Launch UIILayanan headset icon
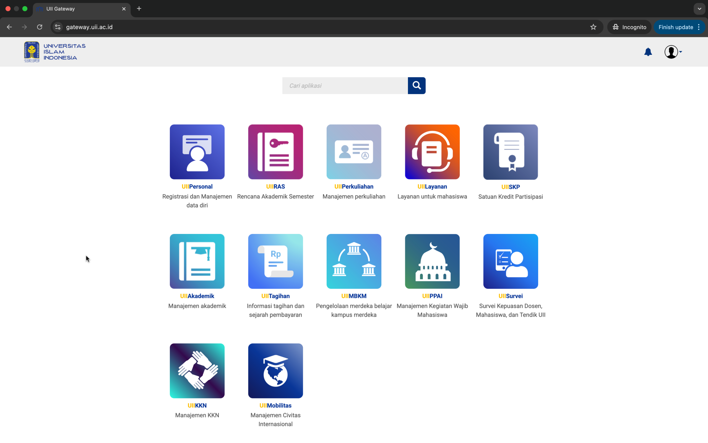 (x=432, y=152)
